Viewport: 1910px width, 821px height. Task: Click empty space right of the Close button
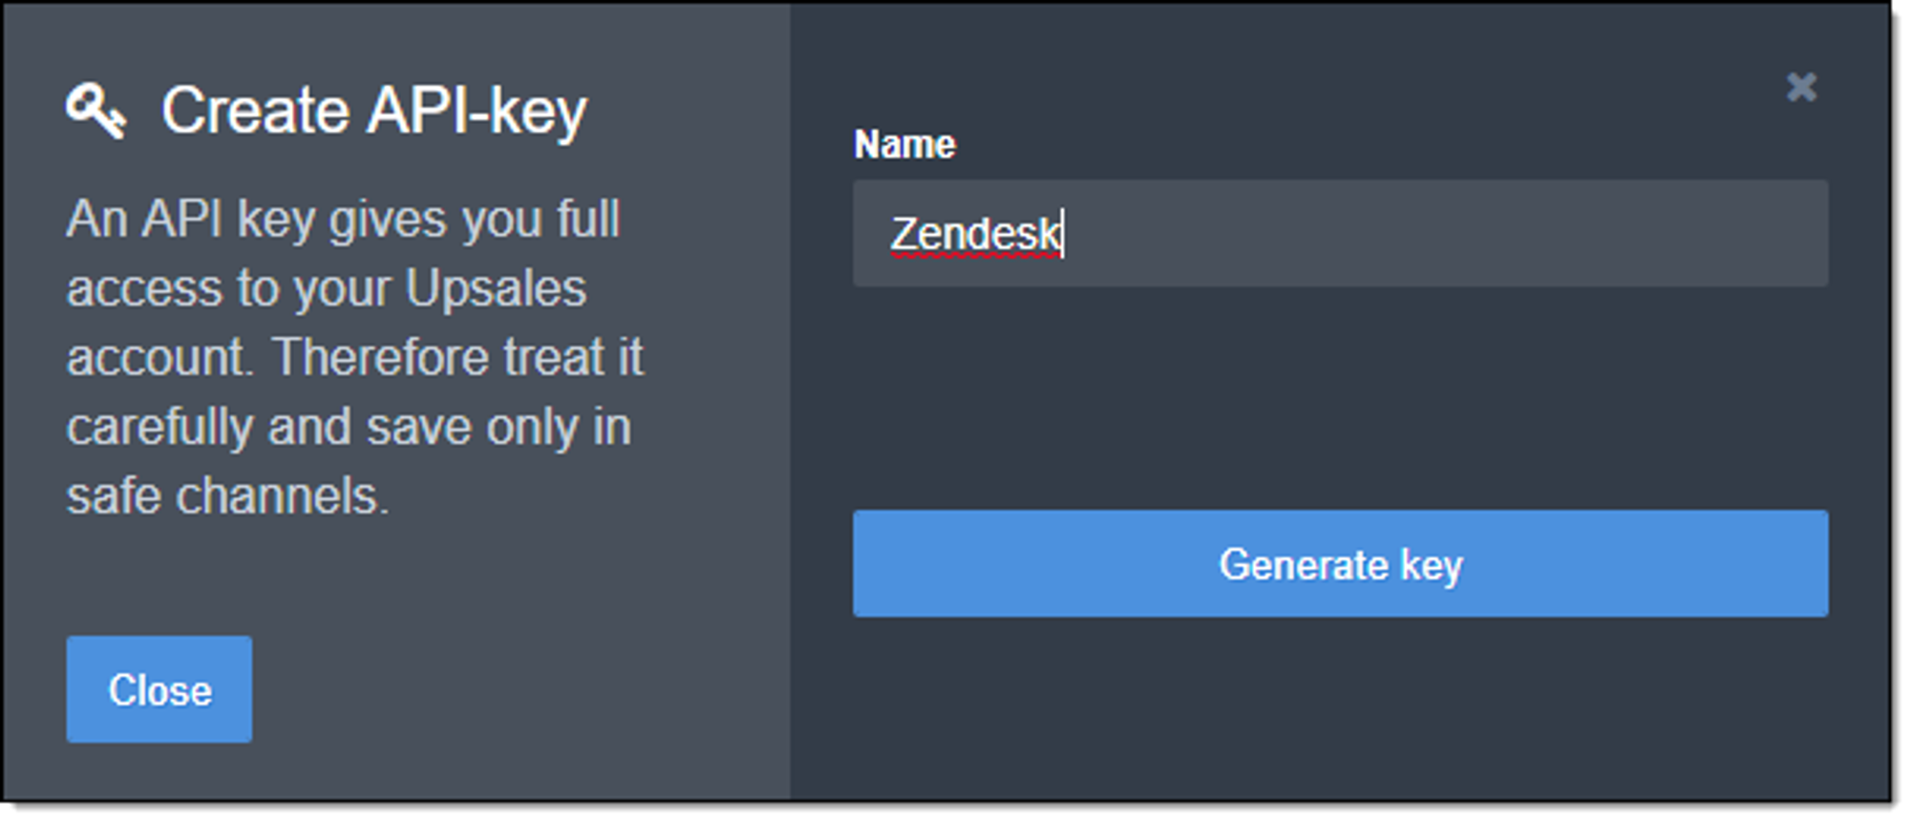(x=516, y=689)
